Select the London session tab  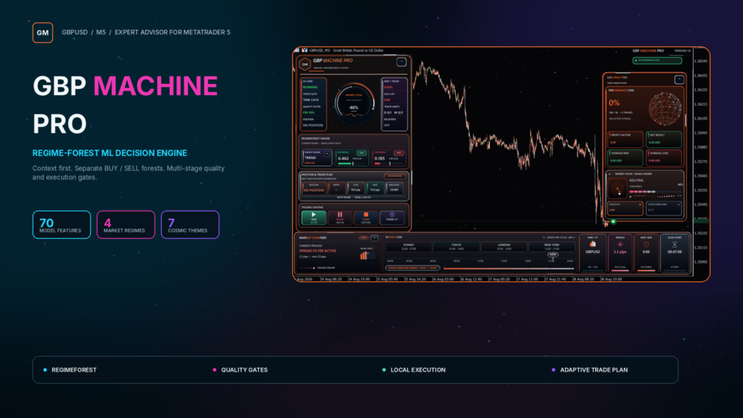504,247
